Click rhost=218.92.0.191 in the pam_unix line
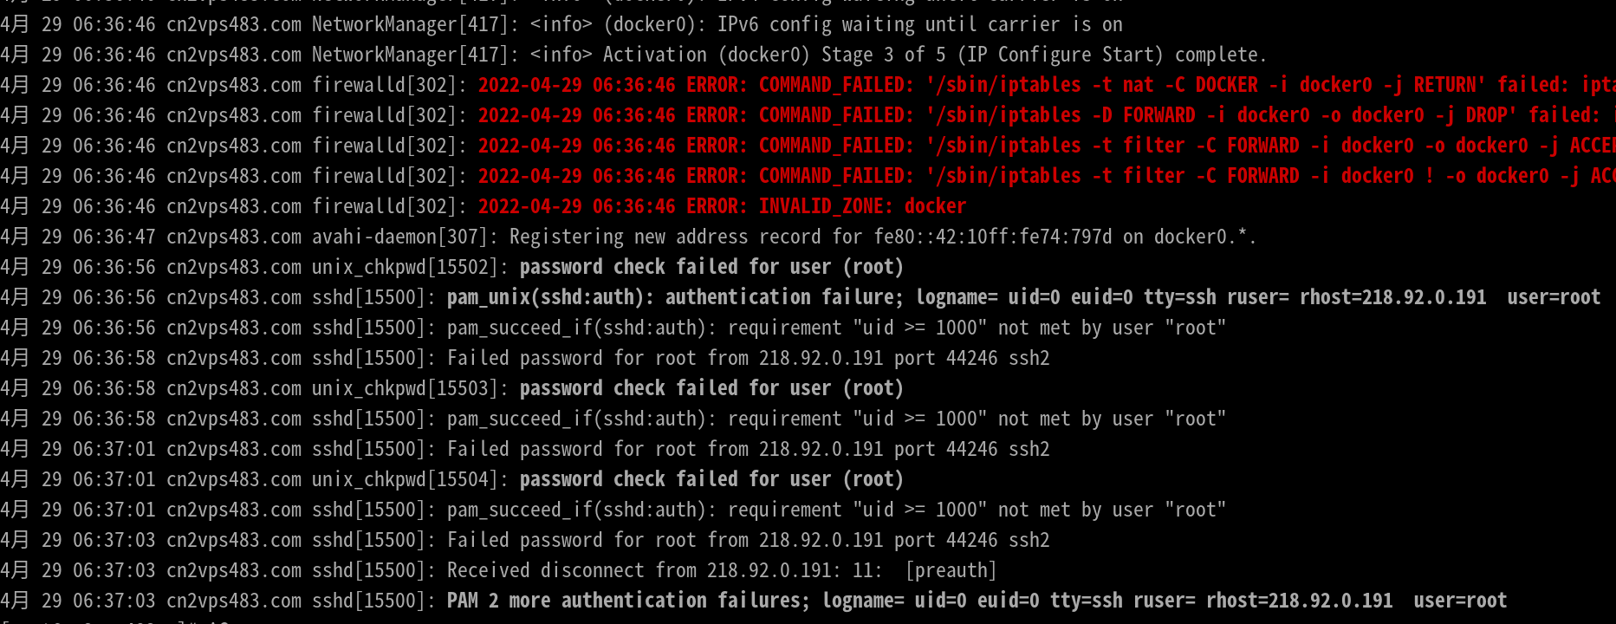 coord(1392,297)
